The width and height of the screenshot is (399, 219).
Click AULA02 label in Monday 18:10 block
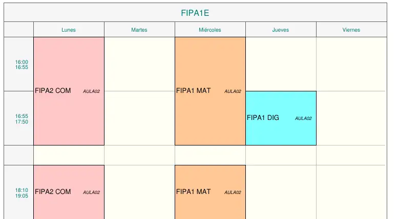click(x=91, y=192)
